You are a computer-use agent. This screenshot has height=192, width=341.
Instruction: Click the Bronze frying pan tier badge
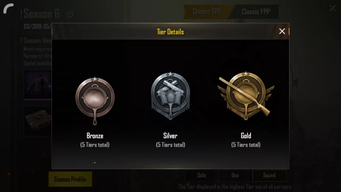click(95, 101)
